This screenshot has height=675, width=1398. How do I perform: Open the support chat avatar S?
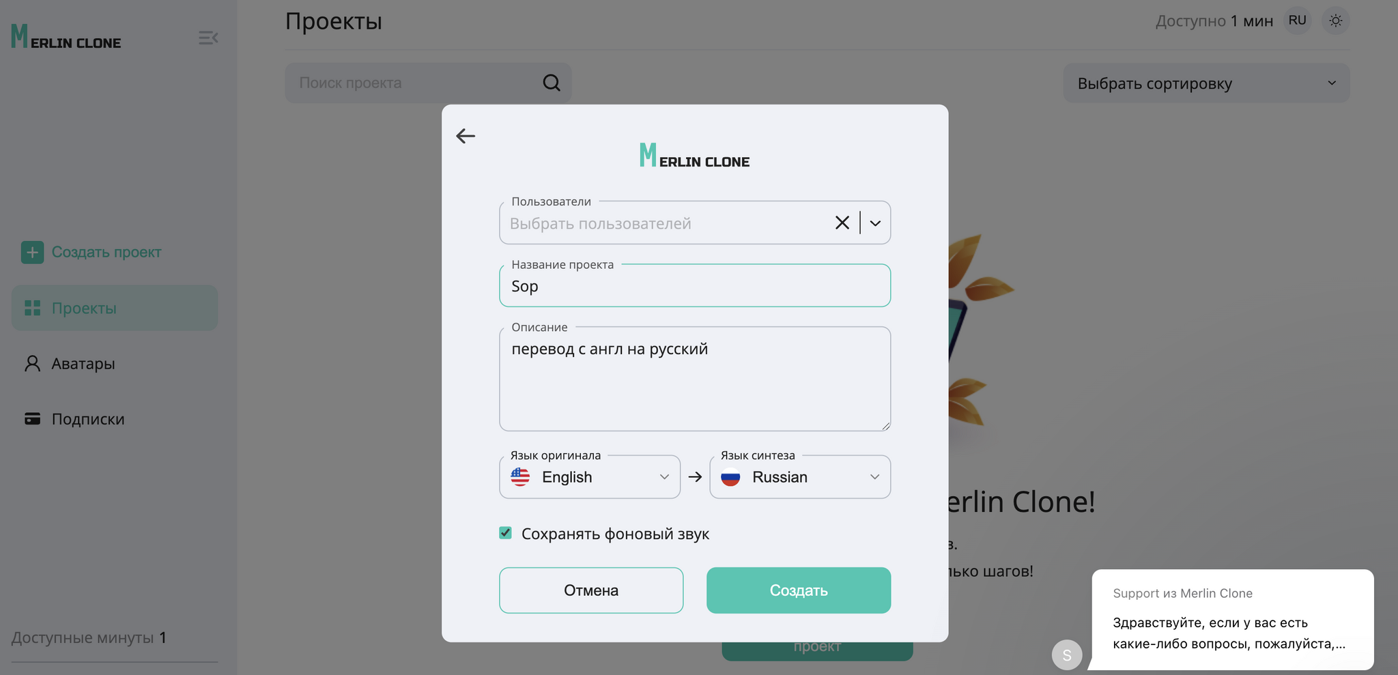click(x=1067, y=655)
